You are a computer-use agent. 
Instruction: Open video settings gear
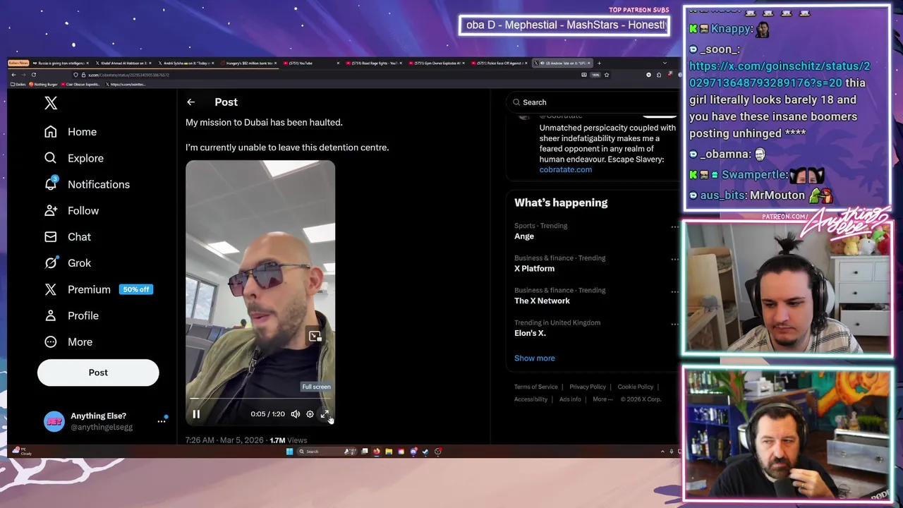pyautogui.click(x=310, y=414)
